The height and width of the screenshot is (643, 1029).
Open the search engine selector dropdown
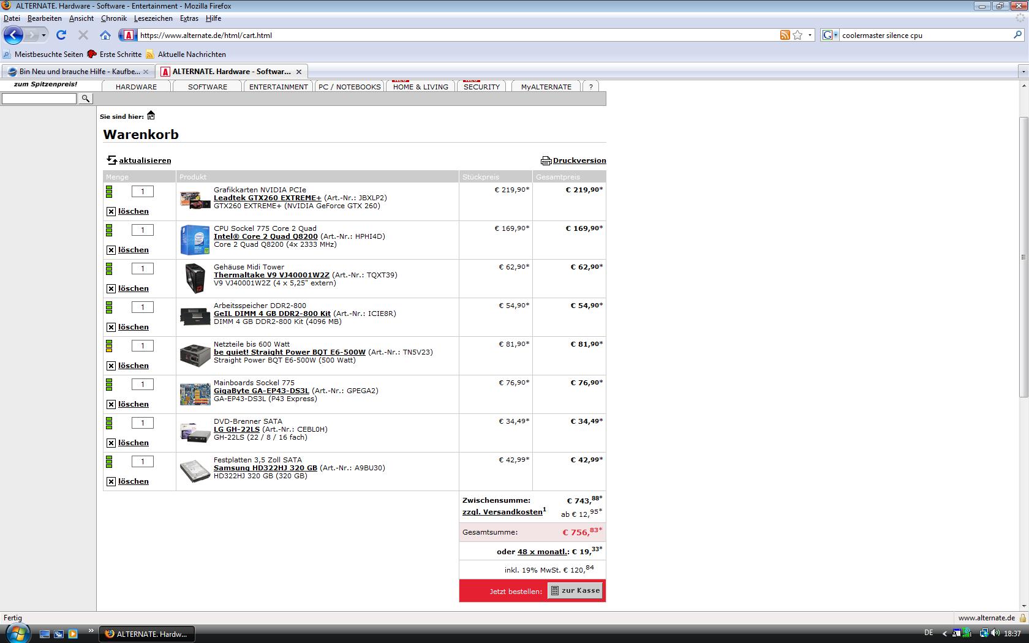tap(830, 35)
